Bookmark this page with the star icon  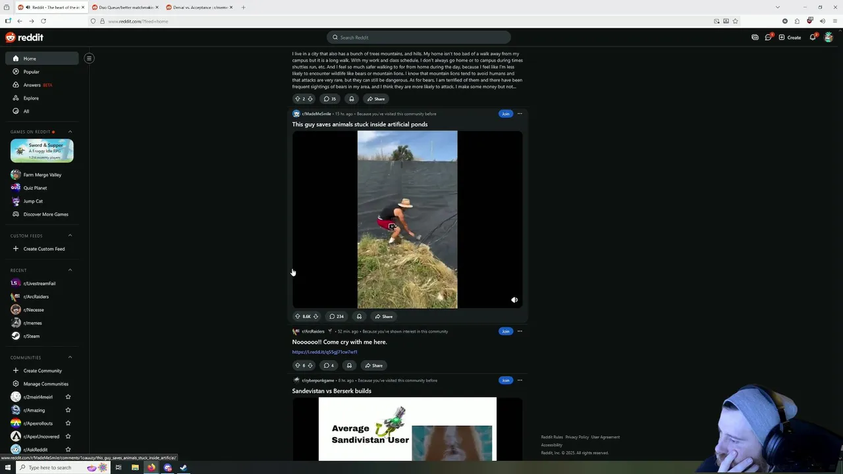pyautogui.click(x=735, y=21)
